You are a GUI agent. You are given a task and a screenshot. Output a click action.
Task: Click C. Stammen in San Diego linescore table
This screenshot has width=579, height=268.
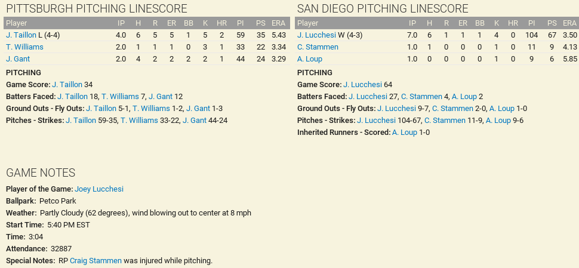coord(318,47)
